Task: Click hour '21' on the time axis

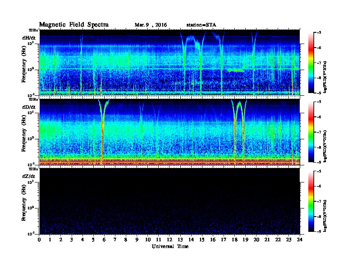Action: coord(267,240)
